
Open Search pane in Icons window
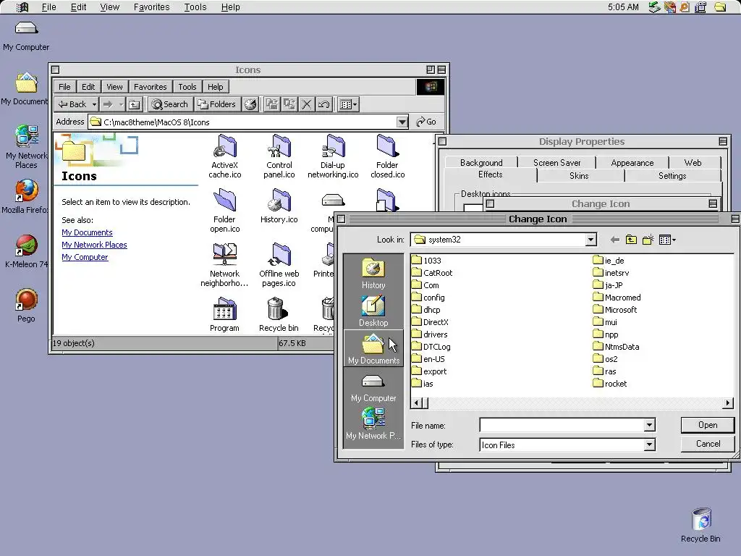[170, 104]
